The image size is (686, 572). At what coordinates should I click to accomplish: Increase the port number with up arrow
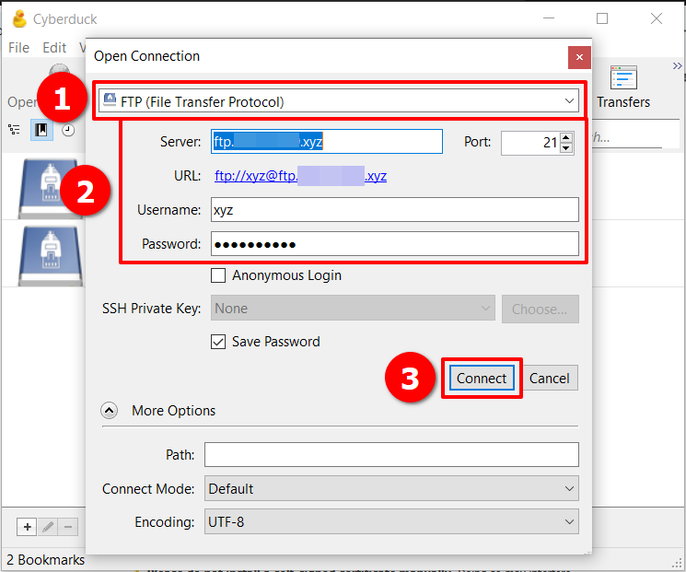[x=566, y=137]
